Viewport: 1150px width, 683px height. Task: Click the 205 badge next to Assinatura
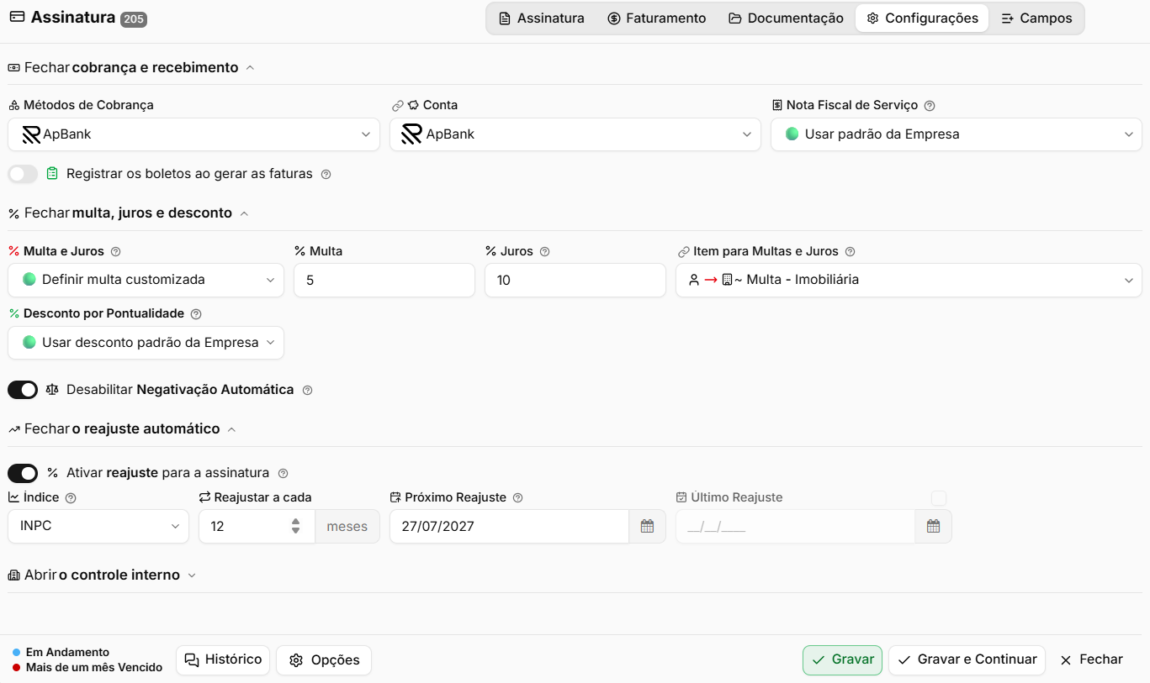point(134,19)
